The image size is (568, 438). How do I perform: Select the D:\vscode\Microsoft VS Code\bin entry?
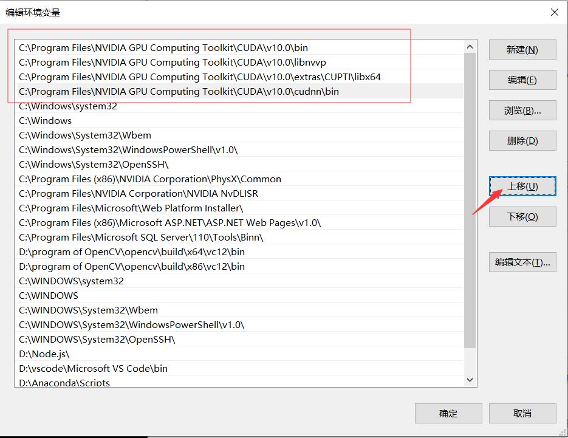tap(239, 368)
